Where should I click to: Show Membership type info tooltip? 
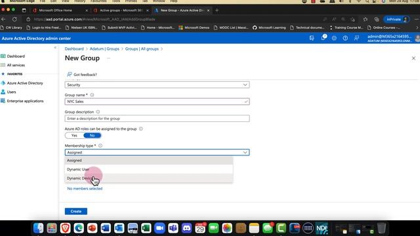(x=100, y=146)
